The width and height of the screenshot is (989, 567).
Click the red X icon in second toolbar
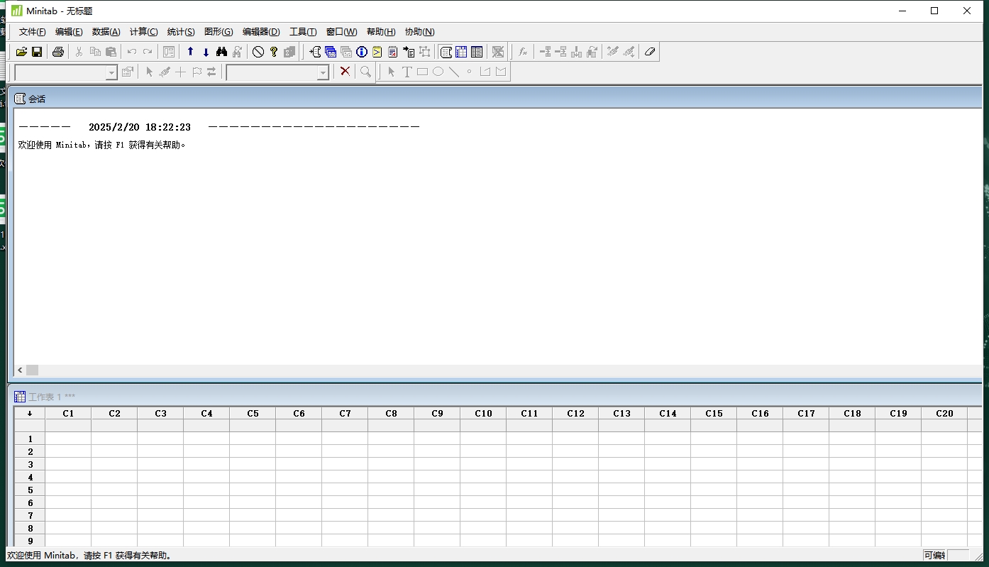(x=345, y=72)
